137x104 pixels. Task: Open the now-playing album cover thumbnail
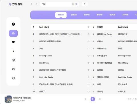pos(8,99)
